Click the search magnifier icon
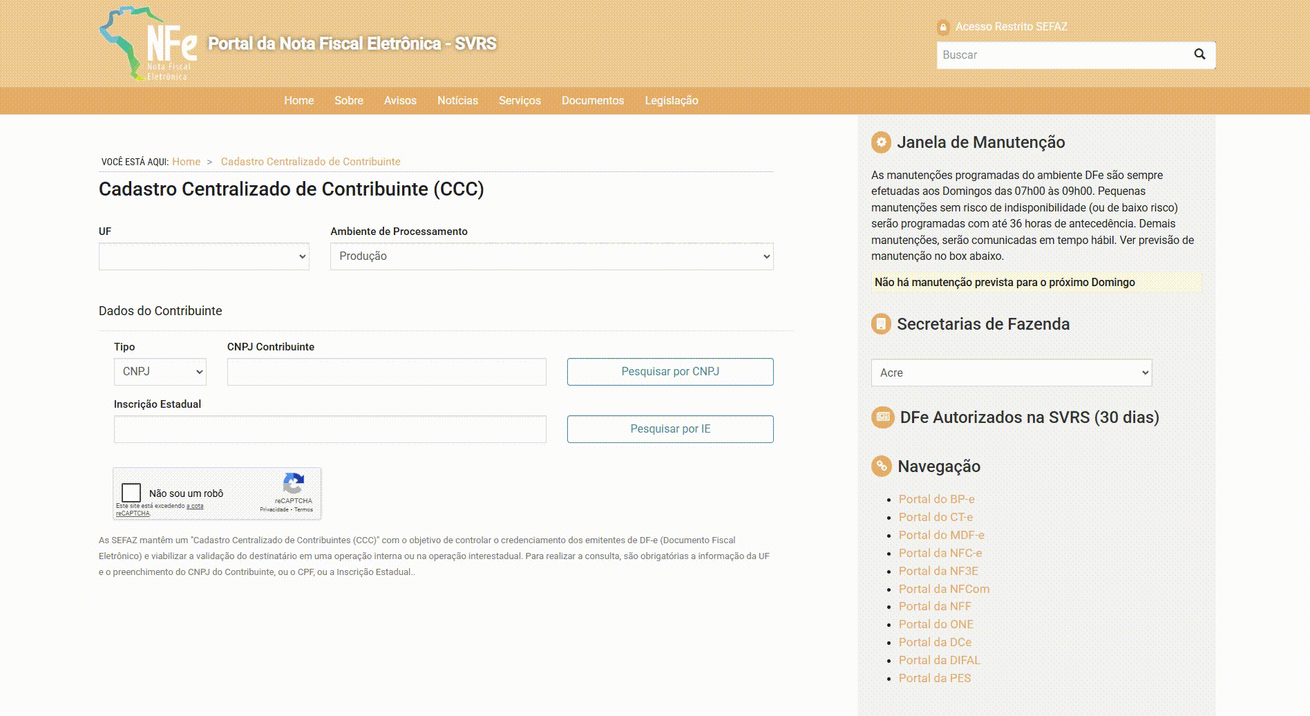 [1199, 55]
